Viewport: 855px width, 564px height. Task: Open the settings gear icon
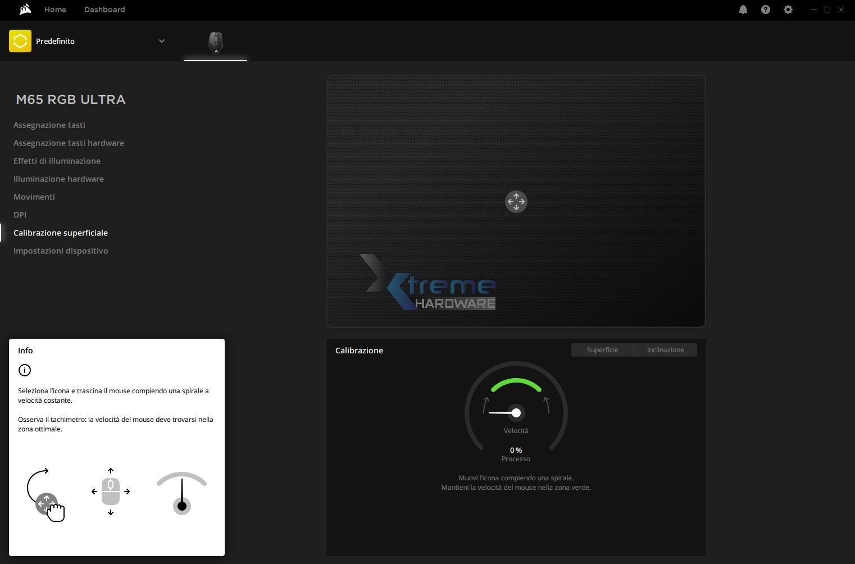(788, 10)
